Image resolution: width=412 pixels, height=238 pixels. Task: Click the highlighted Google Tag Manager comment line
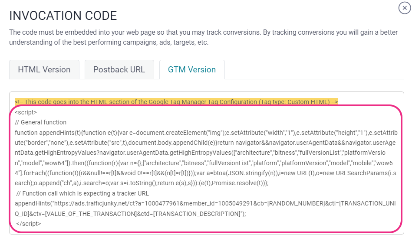click(x=176, y=102)
